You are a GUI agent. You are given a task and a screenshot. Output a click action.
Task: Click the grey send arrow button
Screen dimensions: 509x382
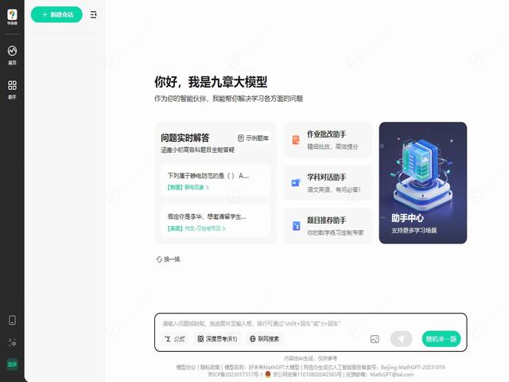401,339
